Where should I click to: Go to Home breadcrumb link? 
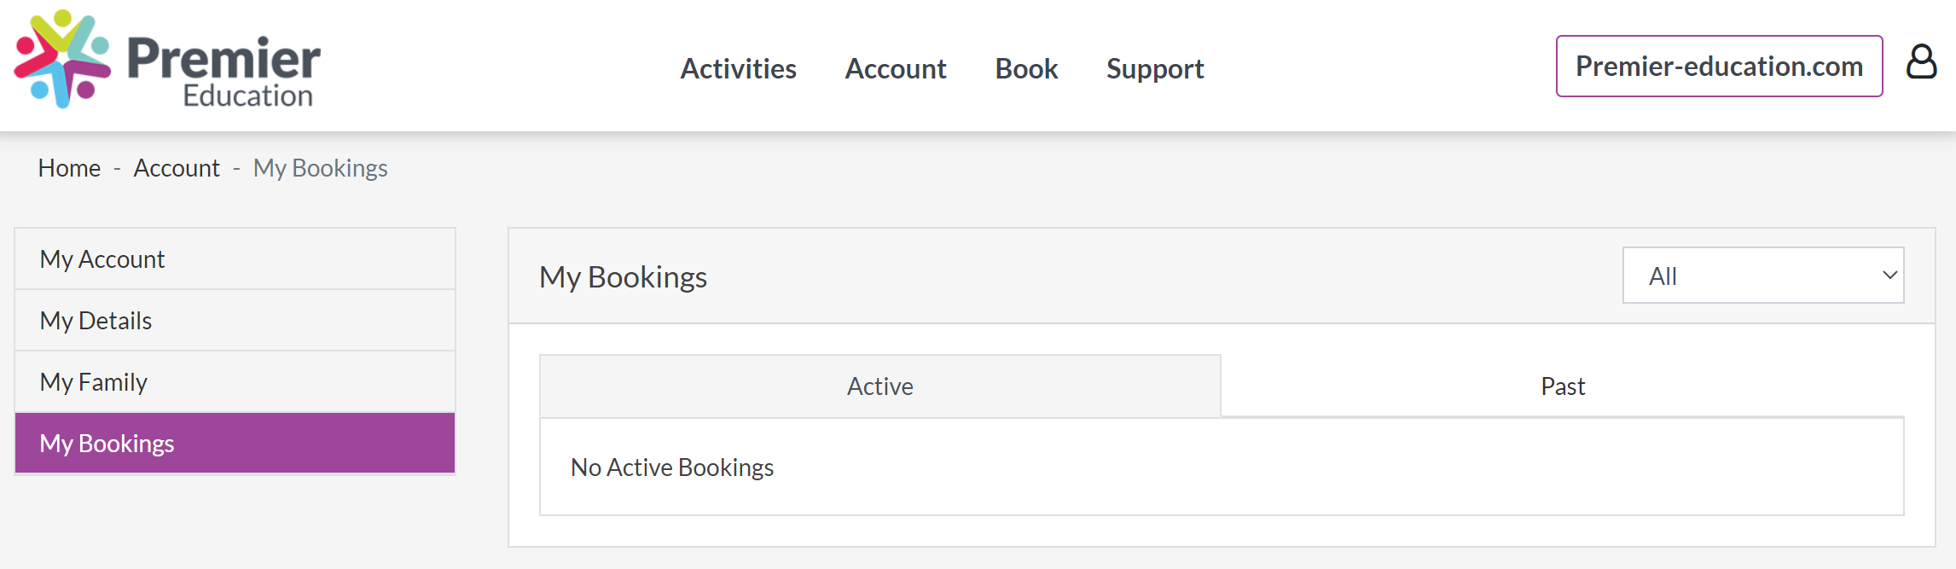(x=69, y=168)
